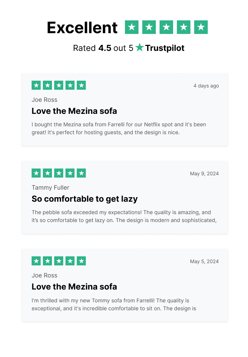Viewport: 248px width, 357px height.
Task: Open the Trustpilot link text
Action: [x=165, y=48]
